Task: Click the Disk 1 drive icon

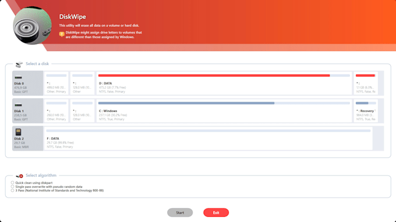Action: pos(18,105)
